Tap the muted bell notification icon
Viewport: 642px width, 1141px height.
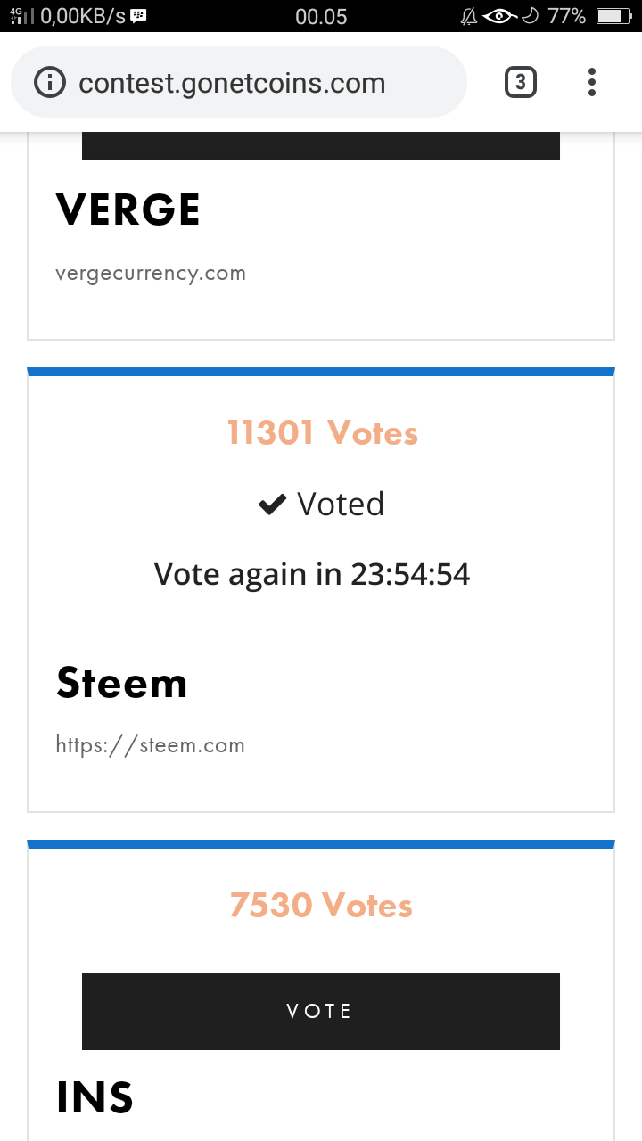468,16
